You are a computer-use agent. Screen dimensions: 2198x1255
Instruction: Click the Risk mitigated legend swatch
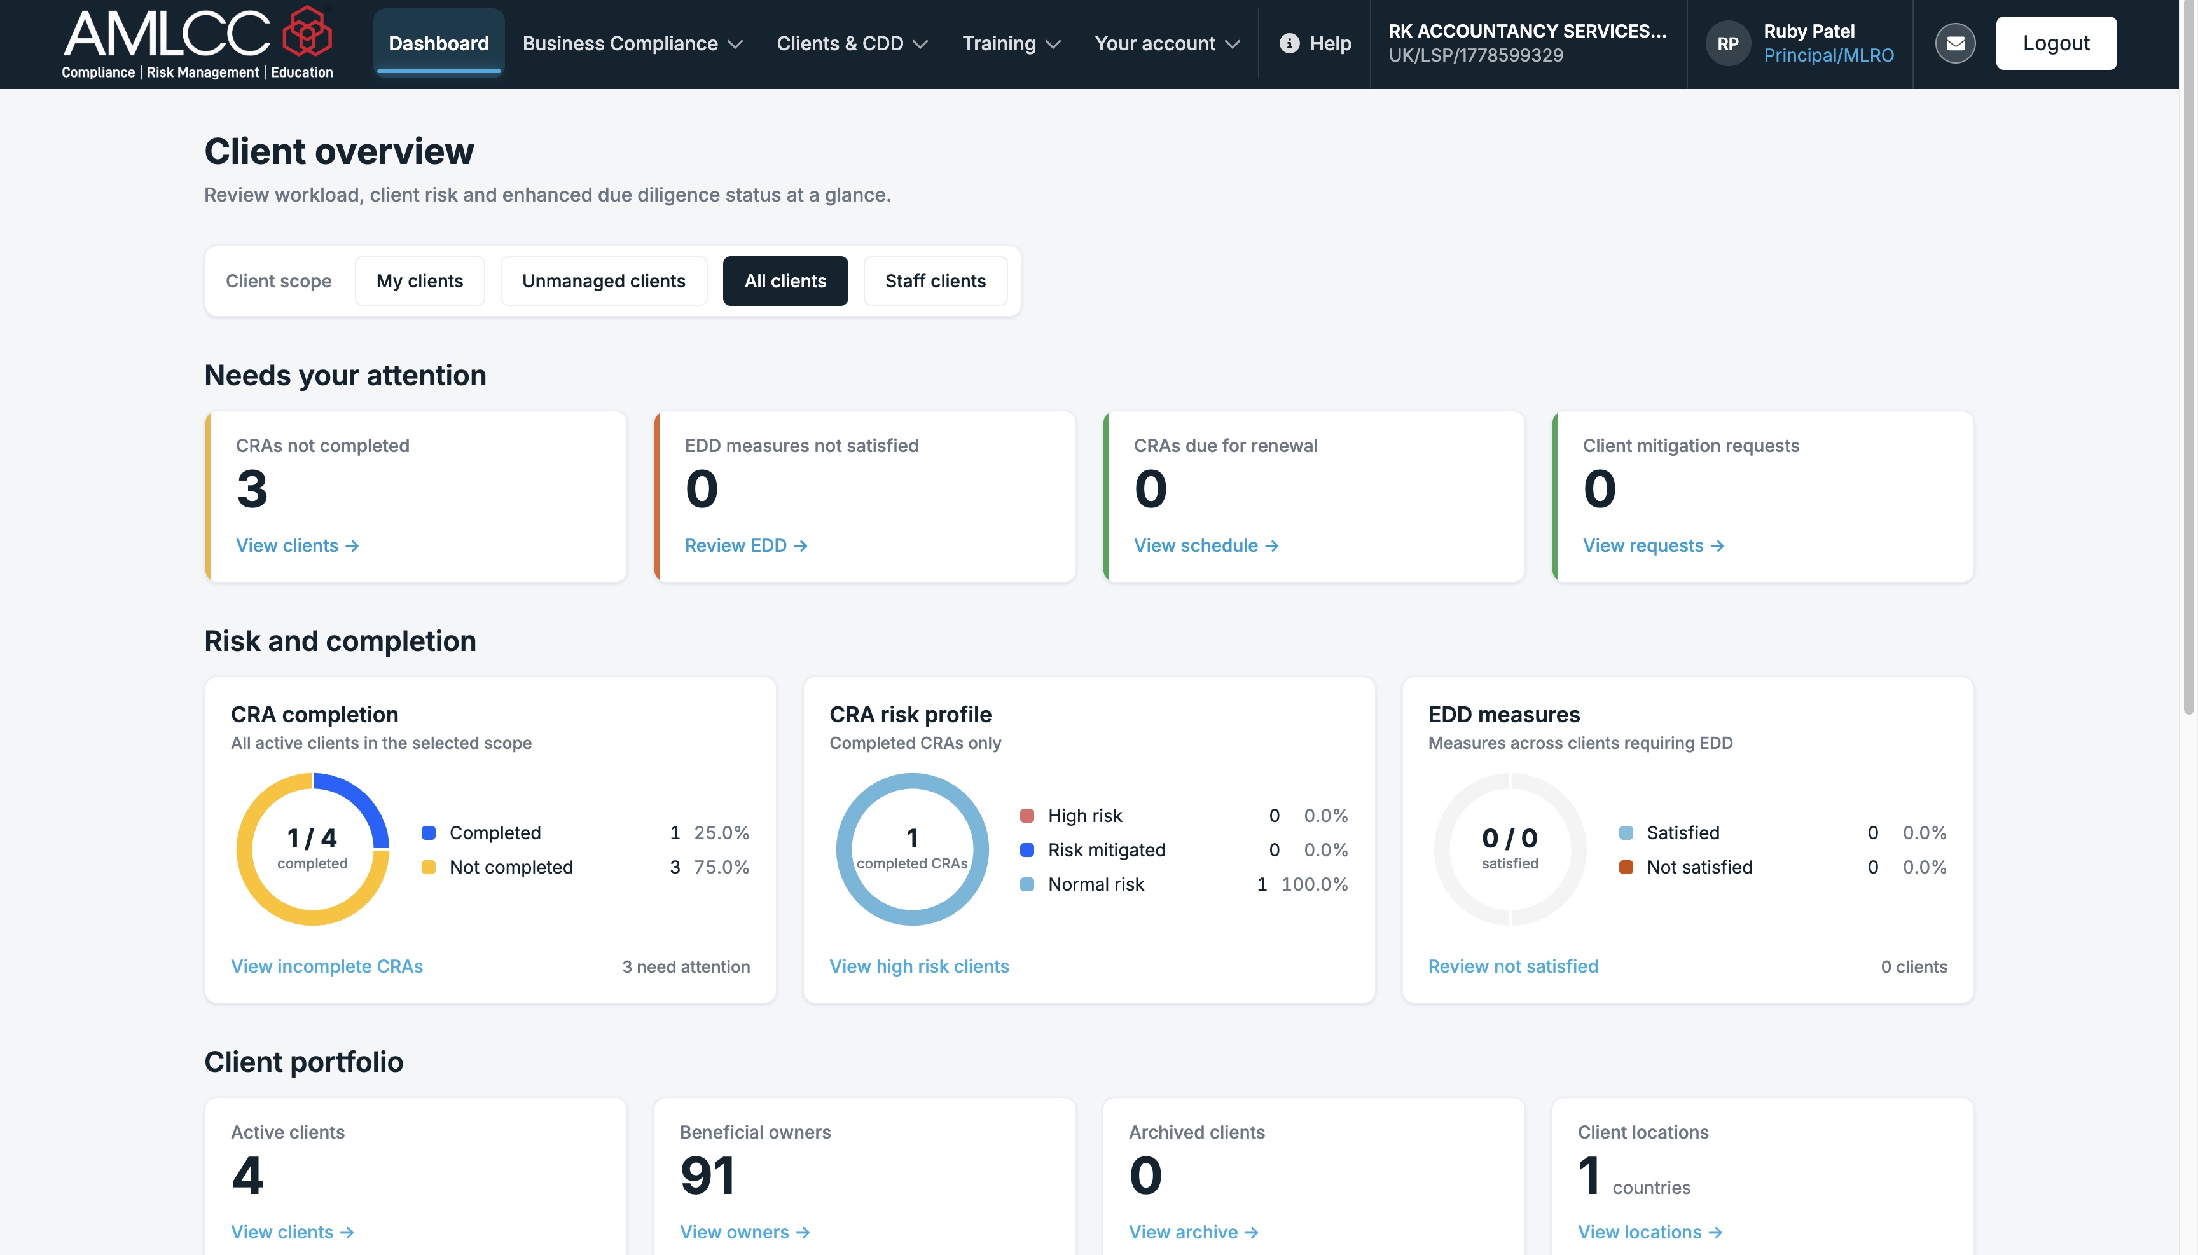click(1026, 850)
